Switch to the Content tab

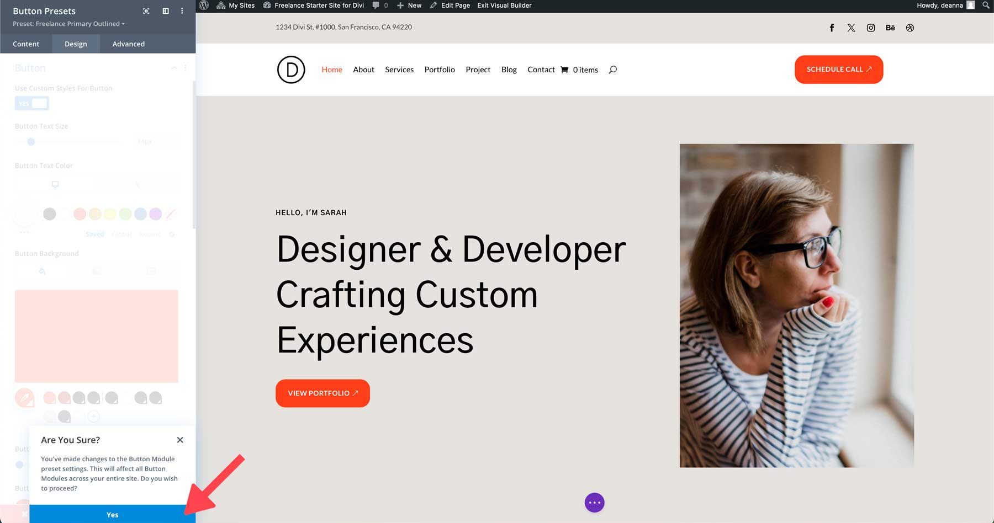(x=26, y=44)
